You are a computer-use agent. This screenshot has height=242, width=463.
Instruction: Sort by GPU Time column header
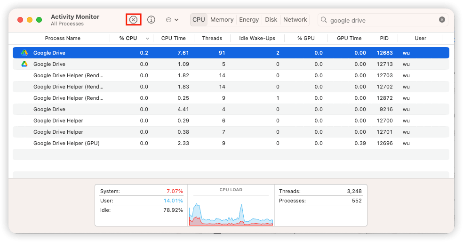(x=349, y=39)
